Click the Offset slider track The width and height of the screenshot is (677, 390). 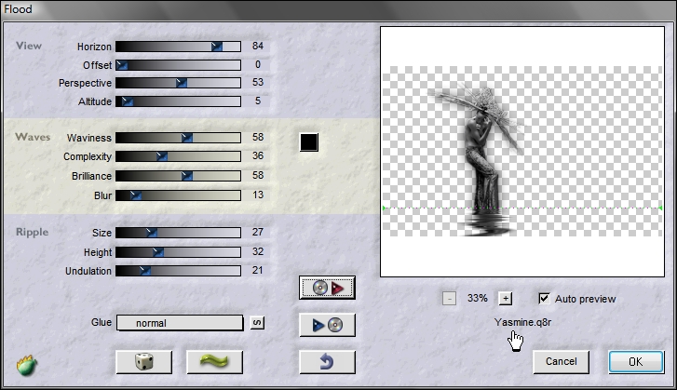tap(178, 65)
